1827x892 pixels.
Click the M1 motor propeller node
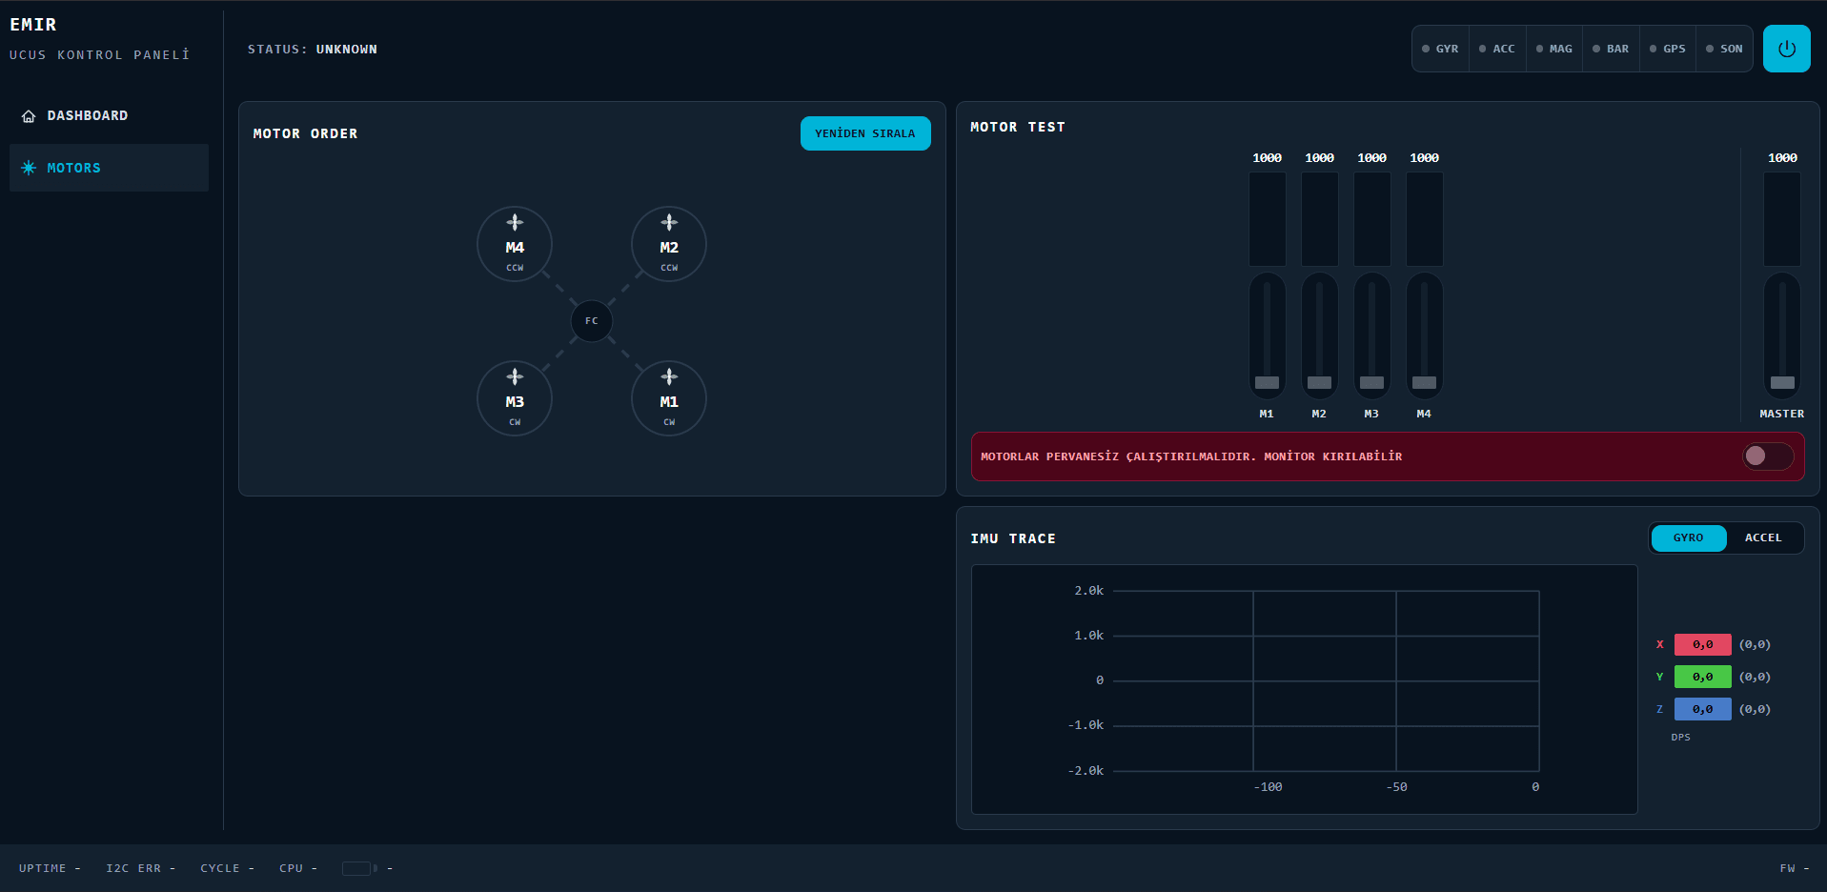tap(669, 398)
